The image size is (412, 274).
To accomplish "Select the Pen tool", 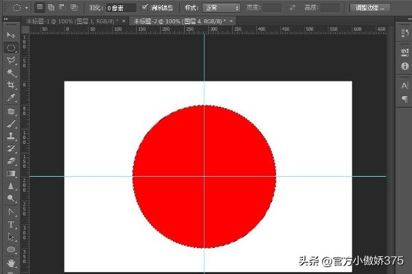I will click(11, 212).
